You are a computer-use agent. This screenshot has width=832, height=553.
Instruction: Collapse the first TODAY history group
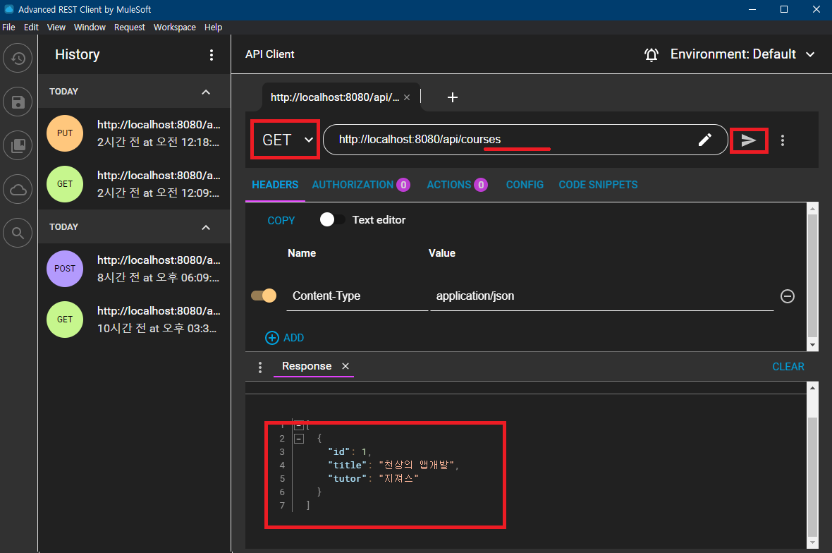pyautogui.click(x=206, y=92)
